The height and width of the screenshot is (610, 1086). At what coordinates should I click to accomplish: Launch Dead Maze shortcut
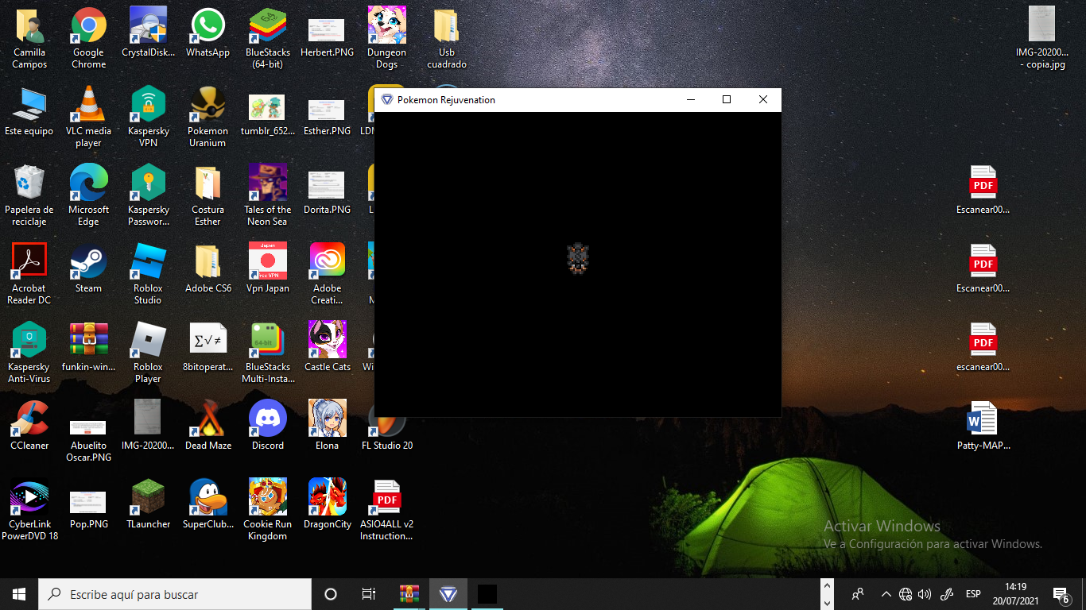[208, 419]
